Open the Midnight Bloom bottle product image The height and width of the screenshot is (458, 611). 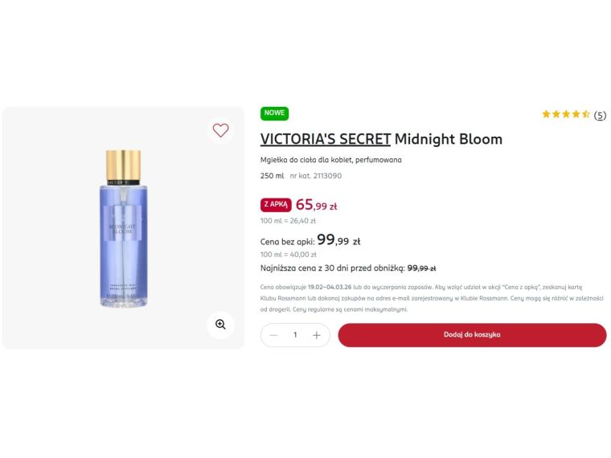124,228
